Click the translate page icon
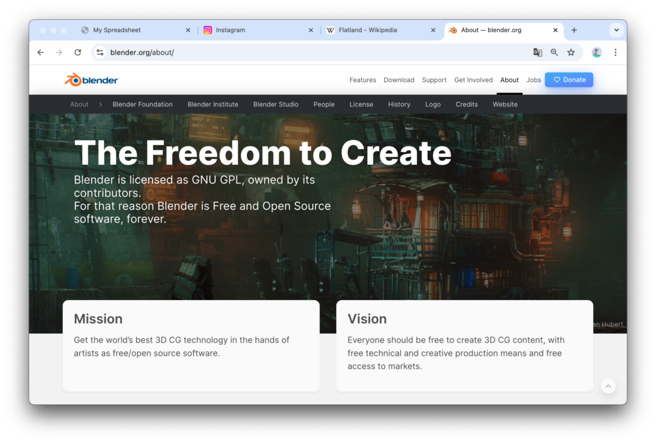 537,53
